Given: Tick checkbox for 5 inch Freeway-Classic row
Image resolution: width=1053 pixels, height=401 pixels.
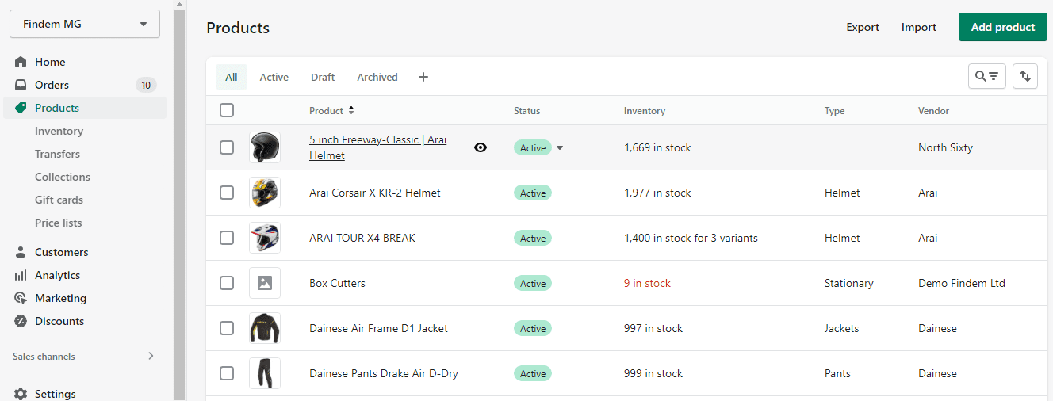Looking at the screenshot, I should pyautogui.click(x=227, y=147).
